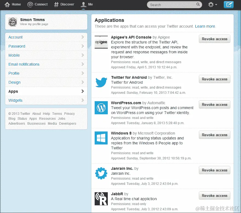Screen dimensions: 241x213
Task: Click View my profile page link
Action: pyautogui.click(x=34, y=24)
